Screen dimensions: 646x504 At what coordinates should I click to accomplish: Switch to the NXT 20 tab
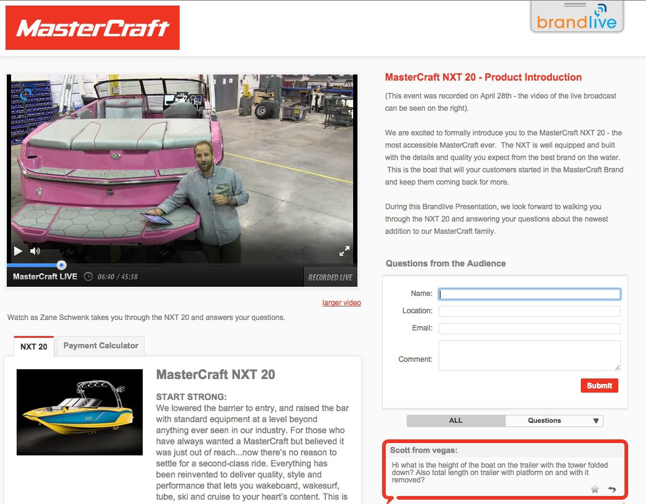34,346
